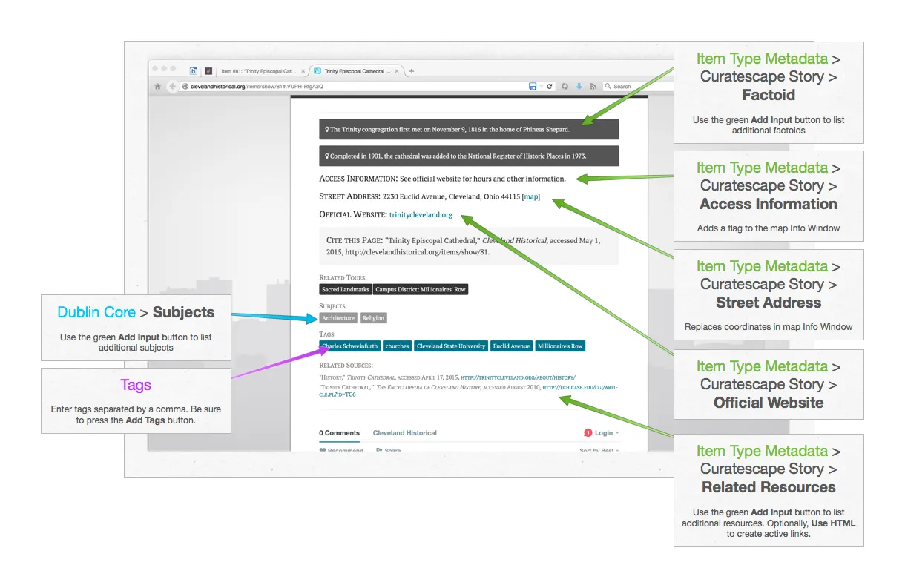Click the 'Dublin Core > Subjects' callout heading
The height and width of the screenshot is (588, 905).
pyautogui.click(x=136, y=312)
